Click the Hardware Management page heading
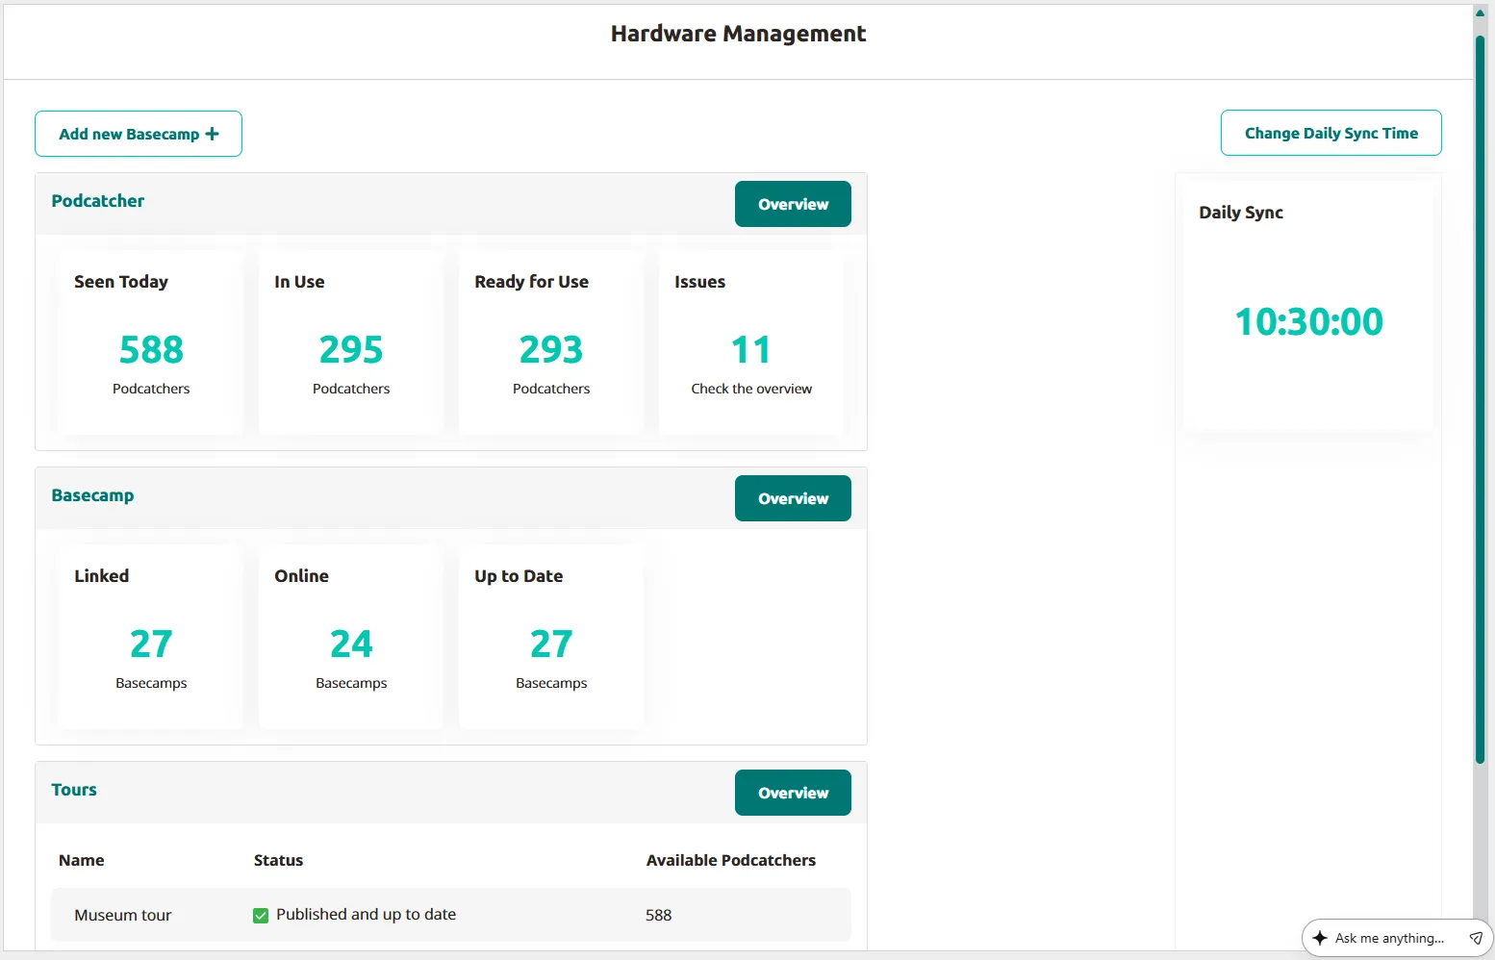 tap(739, 34)
